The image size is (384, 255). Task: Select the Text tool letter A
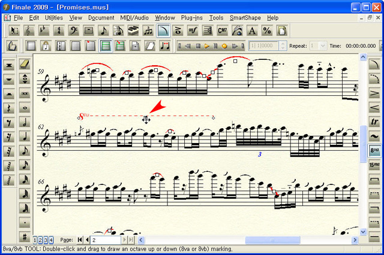point(252,31)
